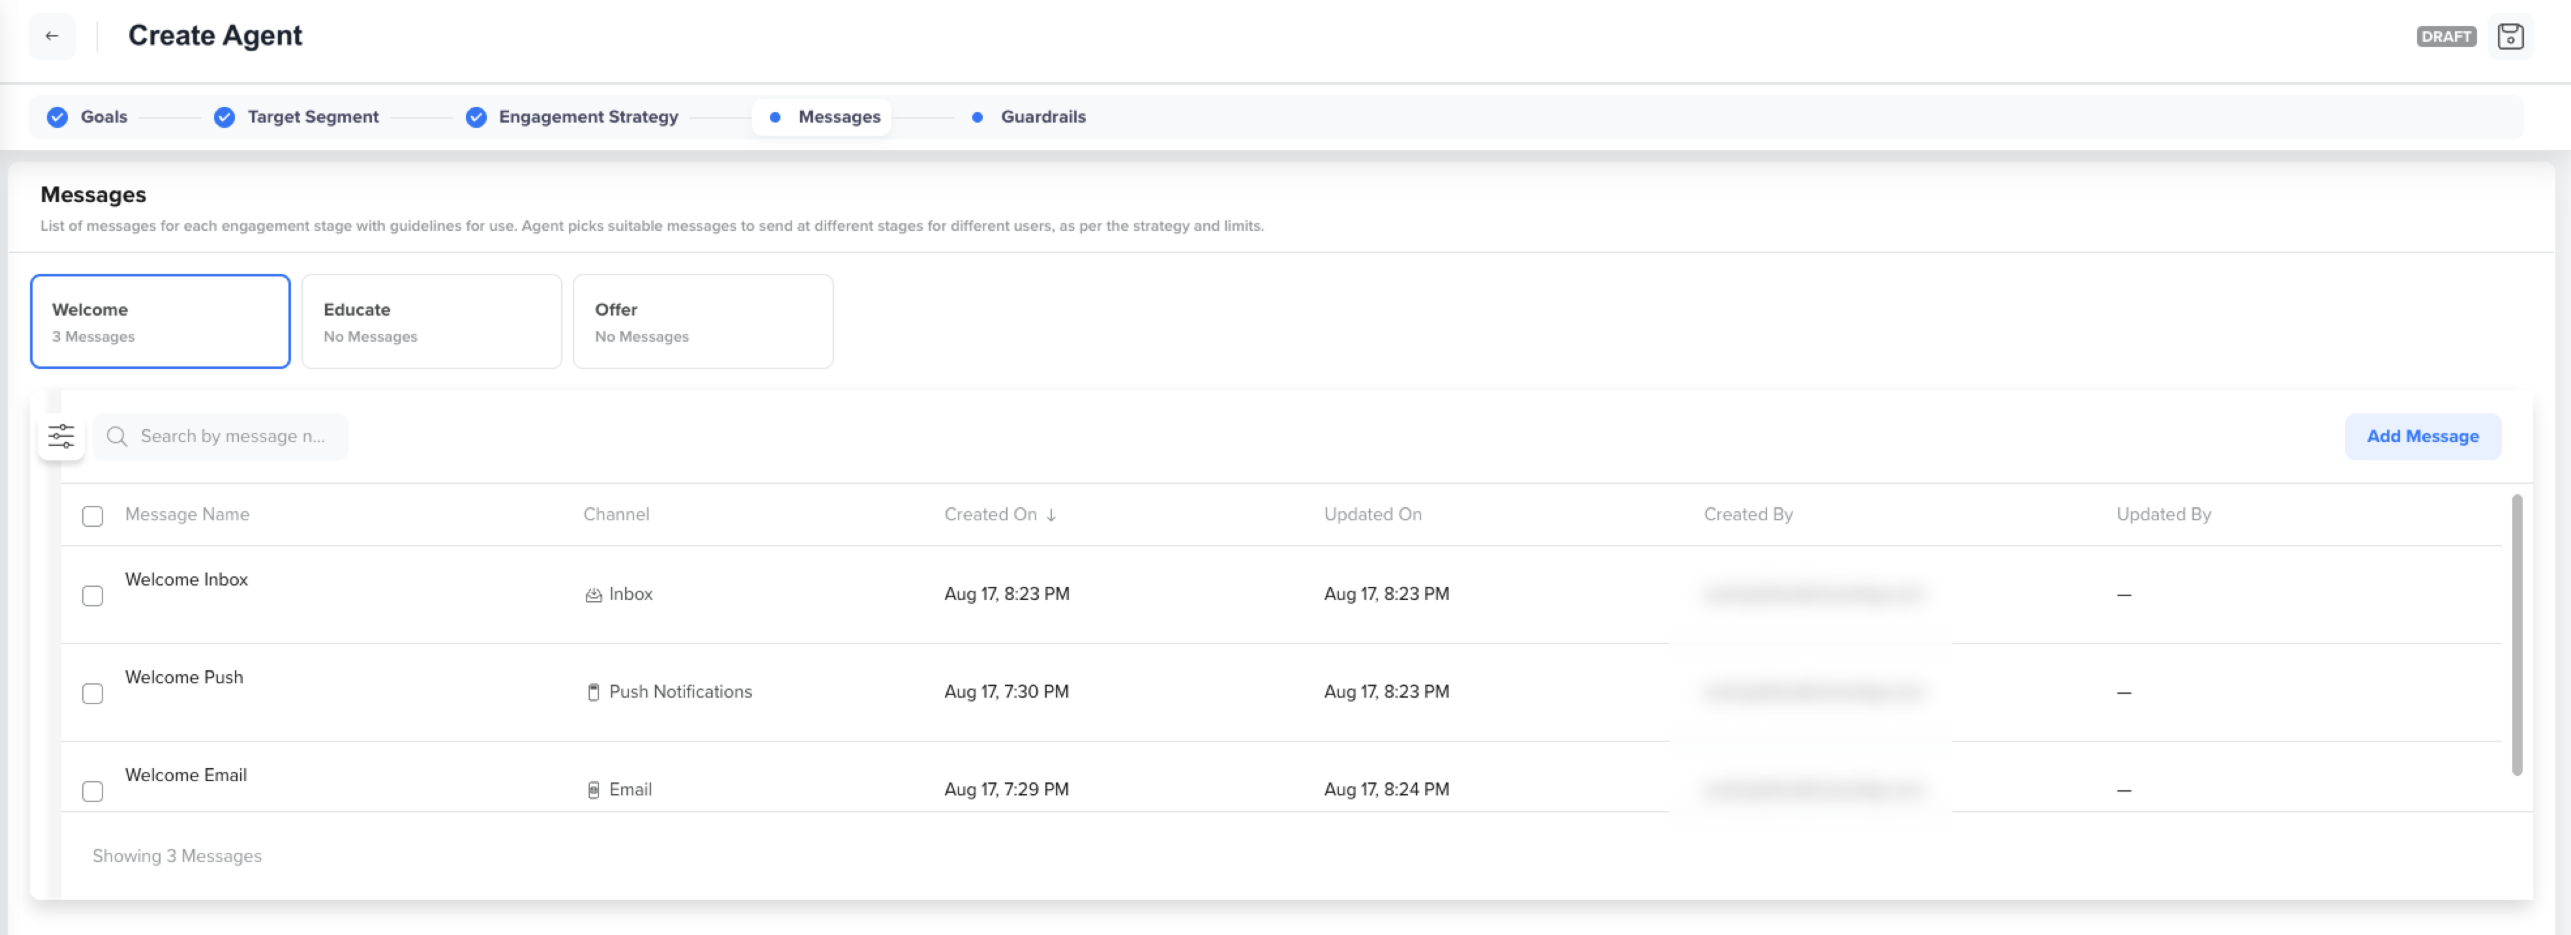The height and width of the screenshot is (935, 2571).
Task: Click the Updated On column header
Action: tap(1372, 514)
